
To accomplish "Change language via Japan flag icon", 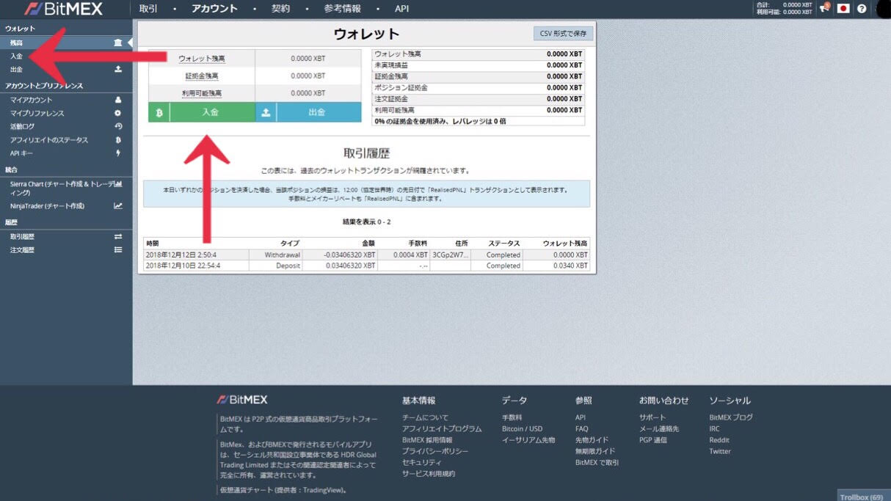I will click(x=843, y=9).
